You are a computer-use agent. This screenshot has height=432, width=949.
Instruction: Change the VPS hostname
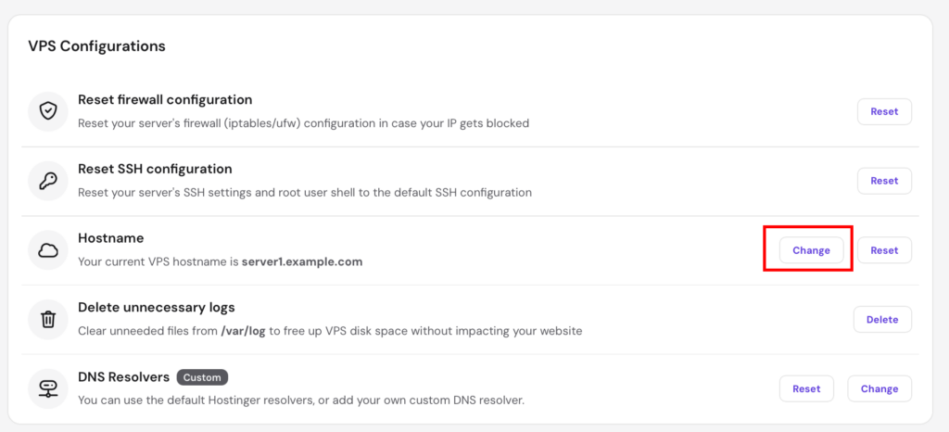click(811, 250)
